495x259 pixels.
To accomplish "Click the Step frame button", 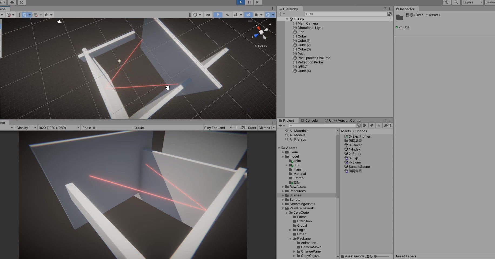I will [258, 2].
